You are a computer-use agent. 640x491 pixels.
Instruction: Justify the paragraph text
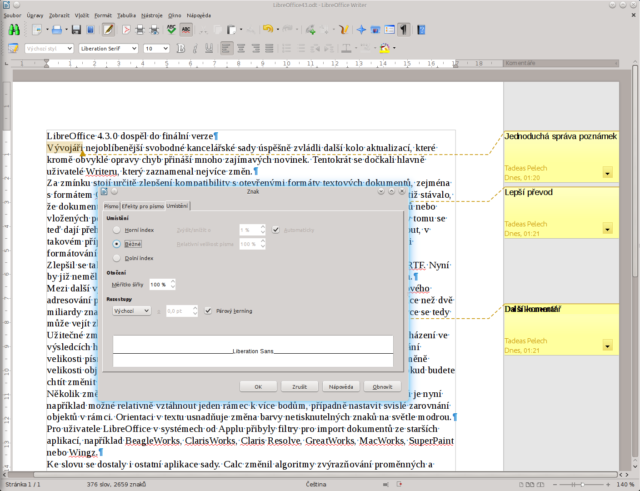click(270, 48)
